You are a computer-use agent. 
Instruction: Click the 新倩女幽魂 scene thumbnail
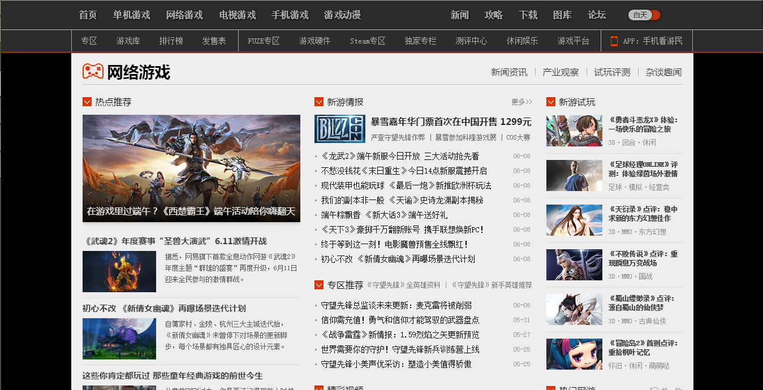click(x=119, y=339)
